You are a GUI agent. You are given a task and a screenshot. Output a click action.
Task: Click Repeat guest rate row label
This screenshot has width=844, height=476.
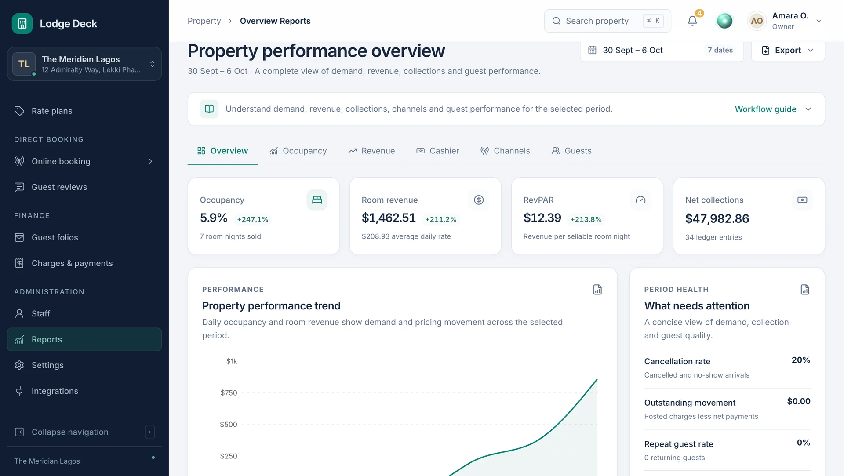tap(679, 444)
